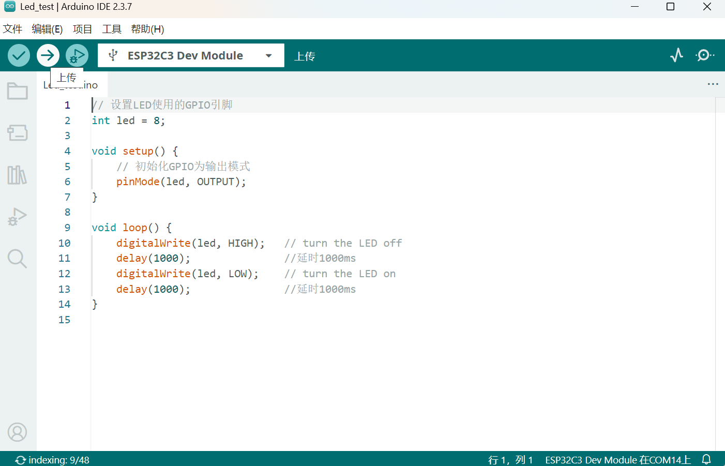This screenshot has height=466, width=725.
Task: Maximize the Arduino IDE window
Action: pyautogui.click(x=670, y=7)
